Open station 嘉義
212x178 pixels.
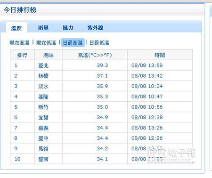(x=43, y=128)
